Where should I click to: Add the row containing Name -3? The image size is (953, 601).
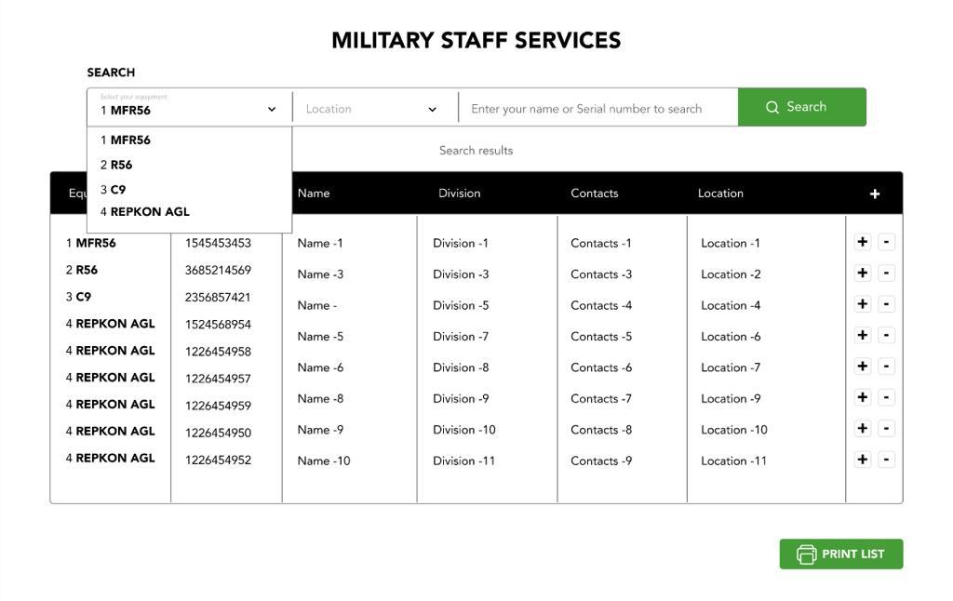pyautogui.click(x=863, y=273)
